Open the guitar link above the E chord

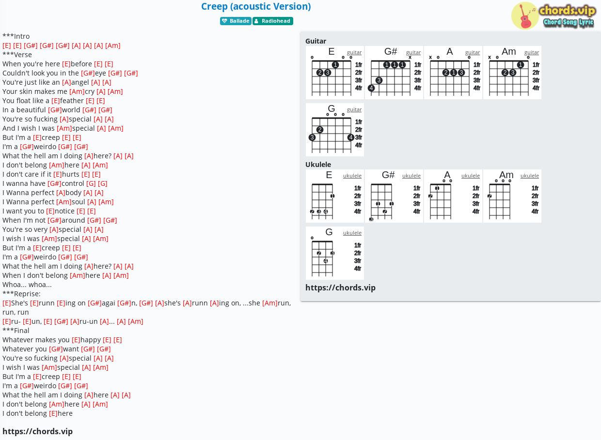(x=354, y=52)
